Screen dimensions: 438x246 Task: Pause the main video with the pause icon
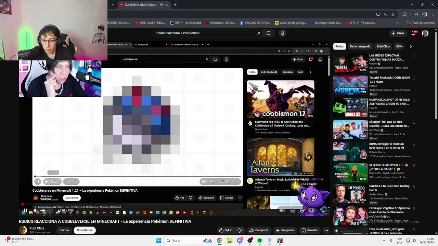pos(25,211)
